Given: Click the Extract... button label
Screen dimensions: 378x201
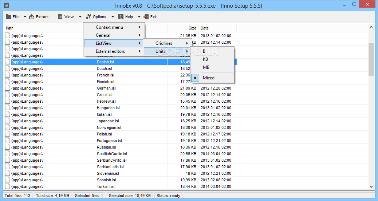Looking at the screenshot, I should (x=44, y=17).
